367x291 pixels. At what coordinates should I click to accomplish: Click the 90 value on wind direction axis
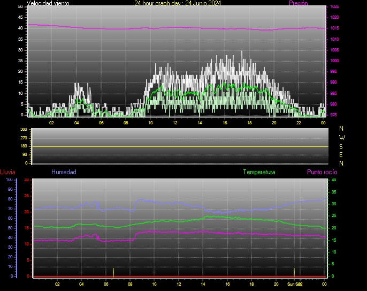coord(25,154)
